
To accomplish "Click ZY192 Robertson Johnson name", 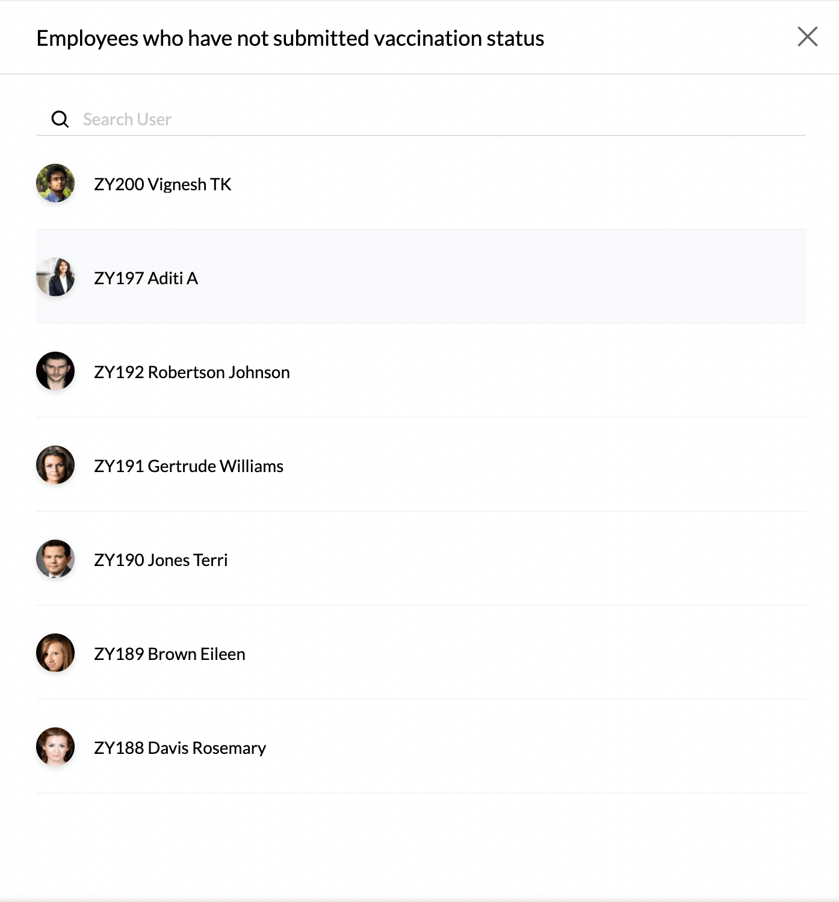I will pyautogui.click(x=192, y=372).
